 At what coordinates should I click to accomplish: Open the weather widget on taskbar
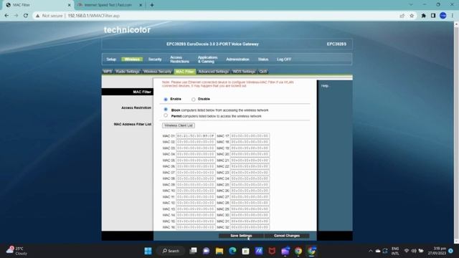coord(16,251)
